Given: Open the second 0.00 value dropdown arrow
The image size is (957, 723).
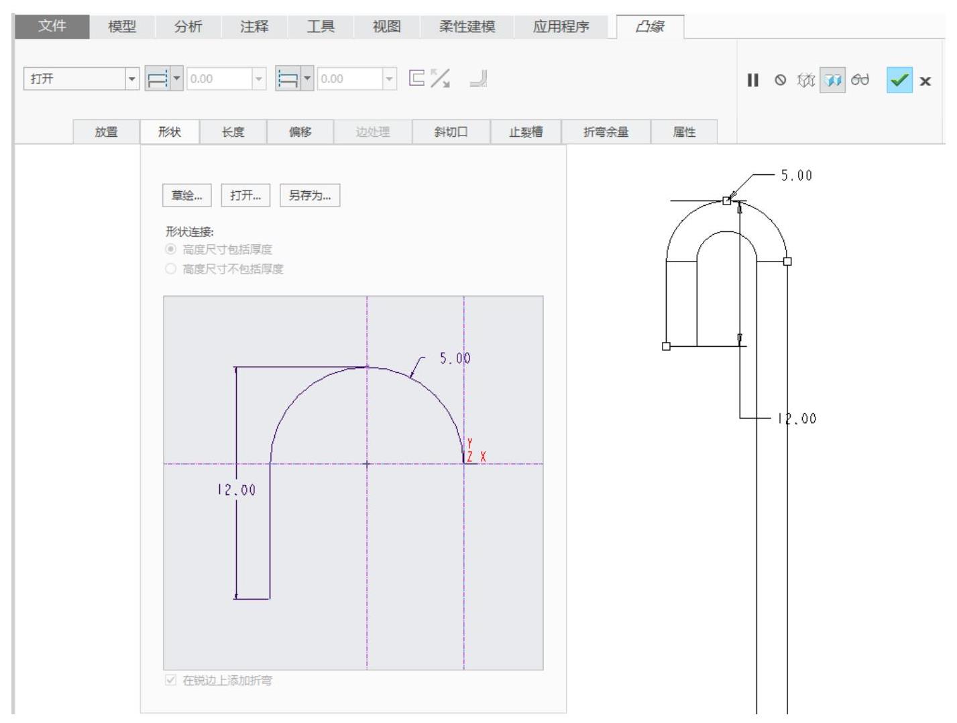Looking at the screenshot, I should pos(390,79).
